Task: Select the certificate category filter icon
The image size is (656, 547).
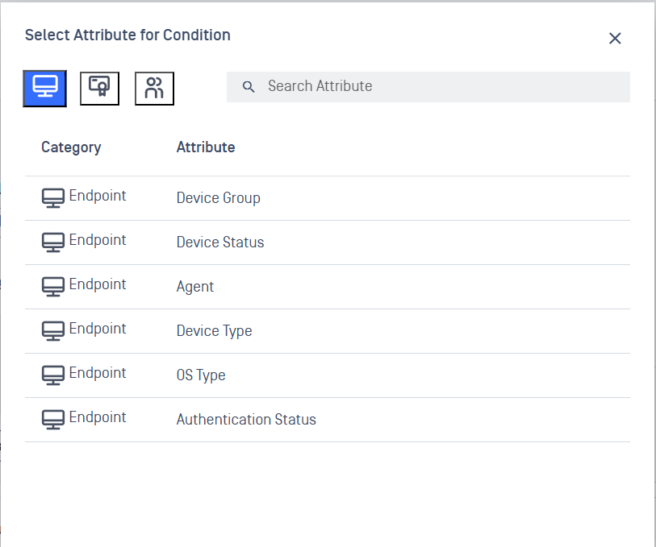Action: click(99, 88)
